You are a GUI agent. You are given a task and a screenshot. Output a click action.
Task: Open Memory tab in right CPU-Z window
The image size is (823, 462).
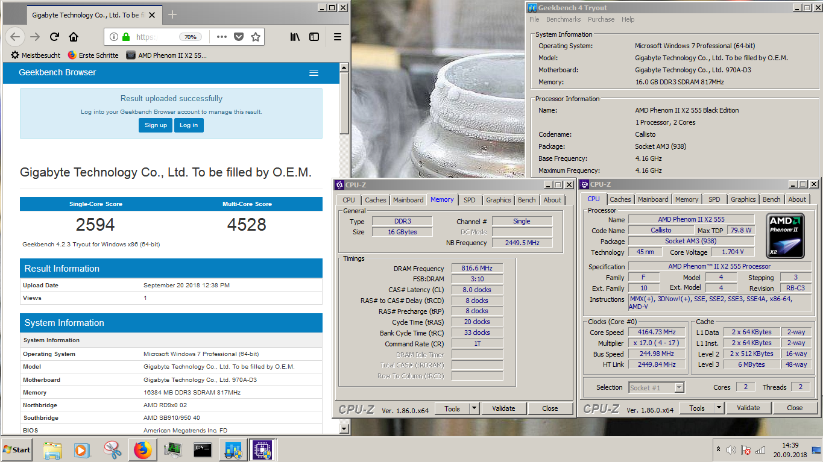coord(687,199)
